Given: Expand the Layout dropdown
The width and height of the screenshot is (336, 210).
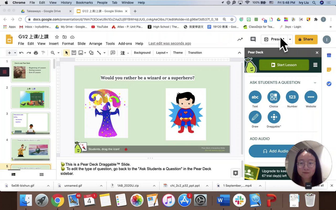Looking at the screenshot, I should [x=162, y=53].
